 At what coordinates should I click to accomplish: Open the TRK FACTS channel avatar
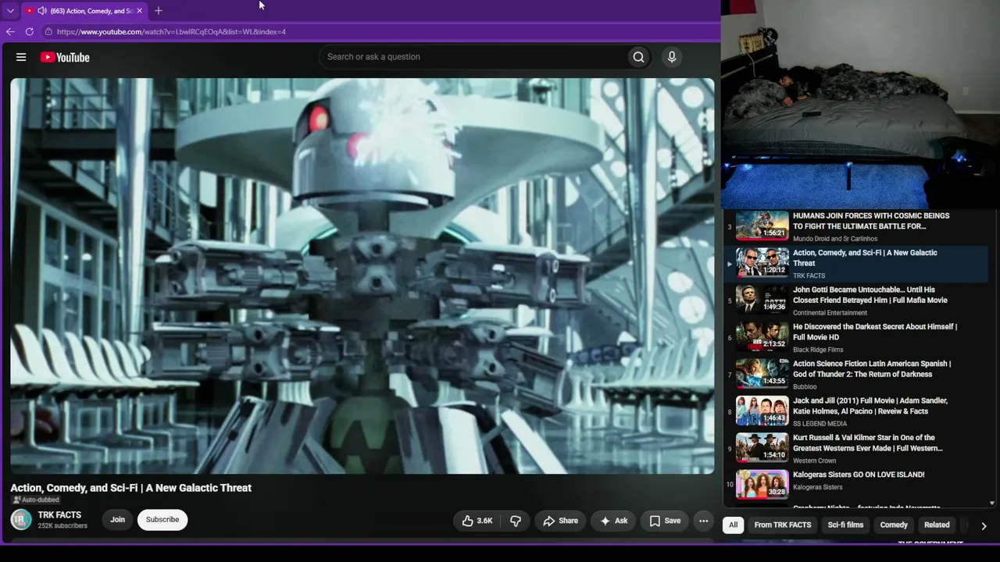tap(21, 520)
